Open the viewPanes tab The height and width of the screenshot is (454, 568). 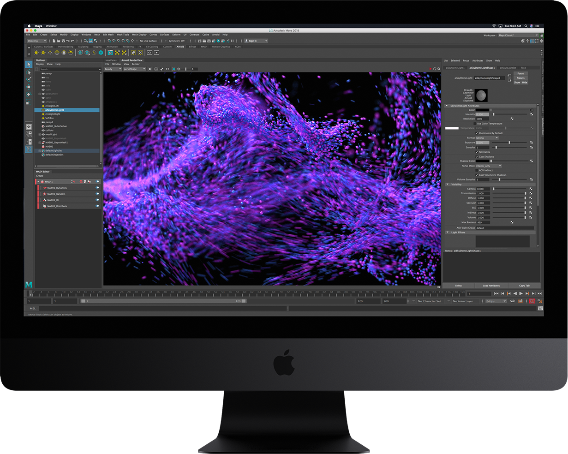[111, 60]
